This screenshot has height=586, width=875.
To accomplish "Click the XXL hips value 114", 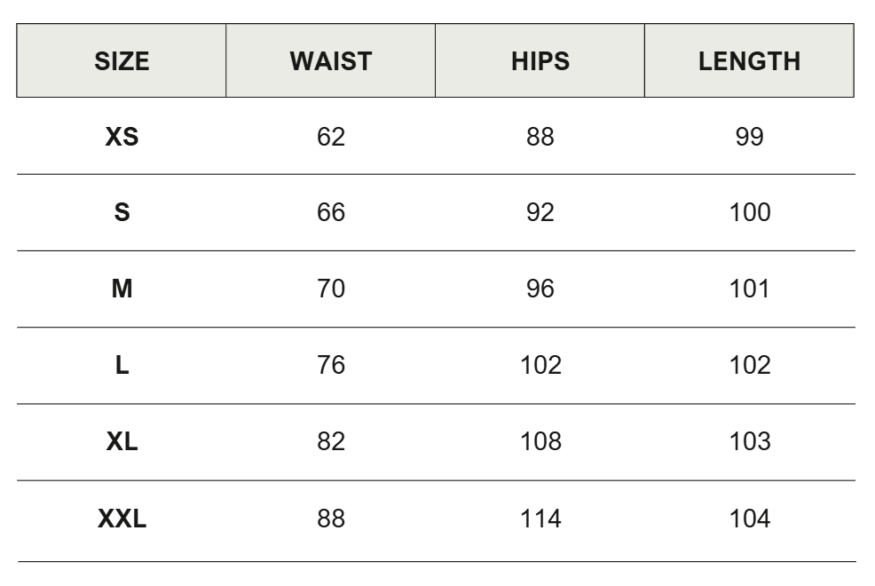I will (540, 519).
